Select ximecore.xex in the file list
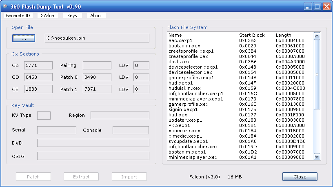This screenshot has width=333, height=187. 240,131
